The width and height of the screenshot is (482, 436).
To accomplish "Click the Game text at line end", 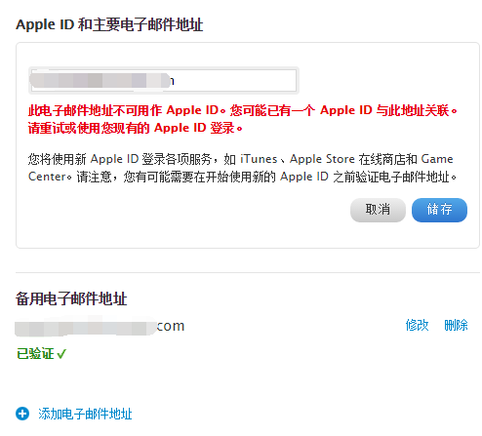I will point(437,159).
